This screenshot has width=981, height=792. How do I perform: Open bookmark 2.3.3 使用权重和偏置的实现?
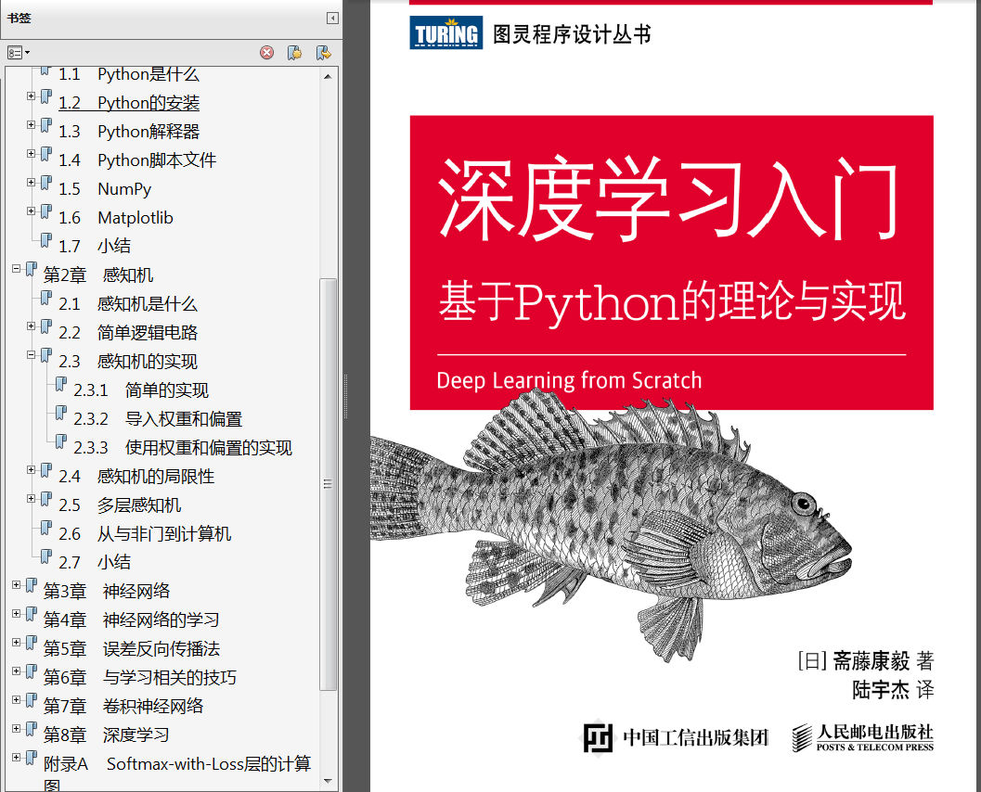point(183,448)
